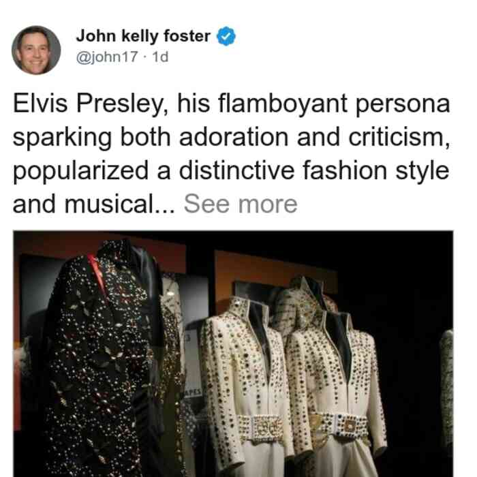Click the left white jumpsuit's belt

[260, 428]
